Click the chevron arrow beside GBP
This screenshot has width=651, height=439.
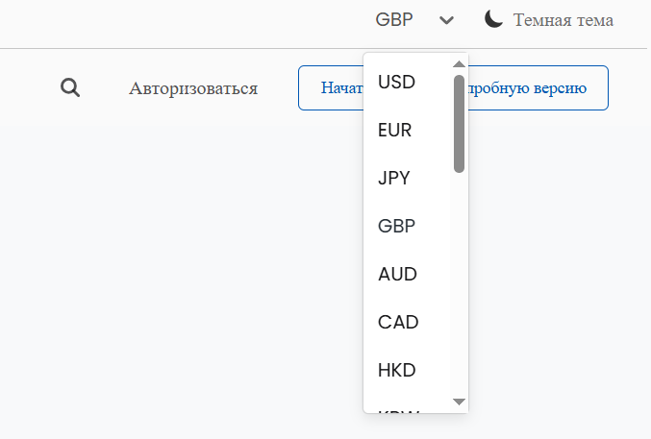click(445, 20)
